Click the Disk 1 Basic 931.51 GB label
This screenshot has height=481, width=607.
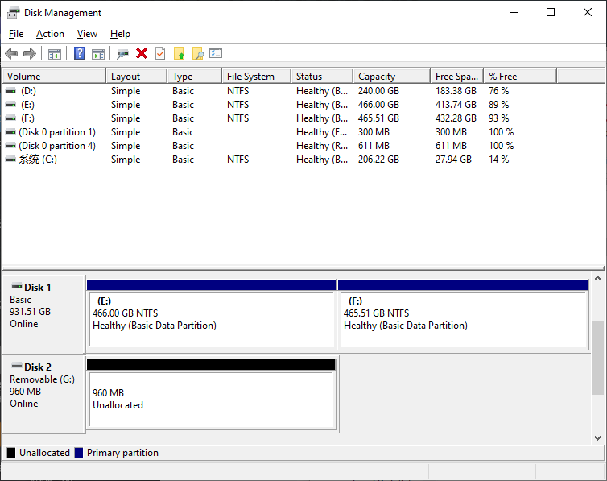pos(43,314)
